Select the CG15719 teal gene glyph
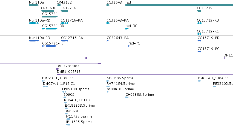Viewport: 233px width, 126px height. point(199,11)
